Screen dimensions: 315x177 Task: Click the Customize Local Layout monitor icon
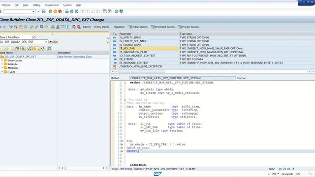point(121,11)
